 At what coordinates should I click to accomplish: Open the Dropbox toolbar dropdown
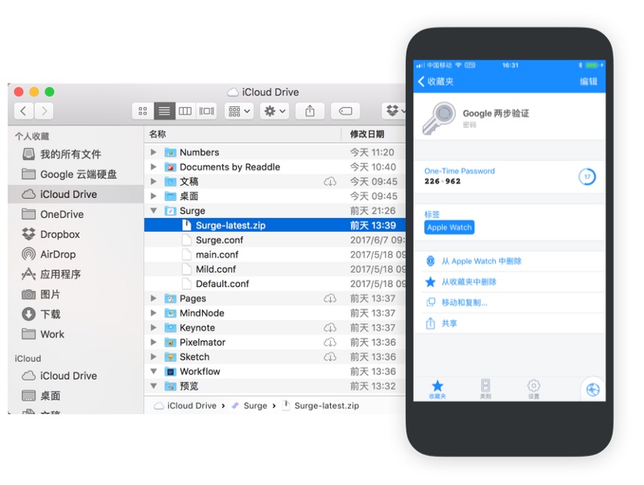(395, 111)
